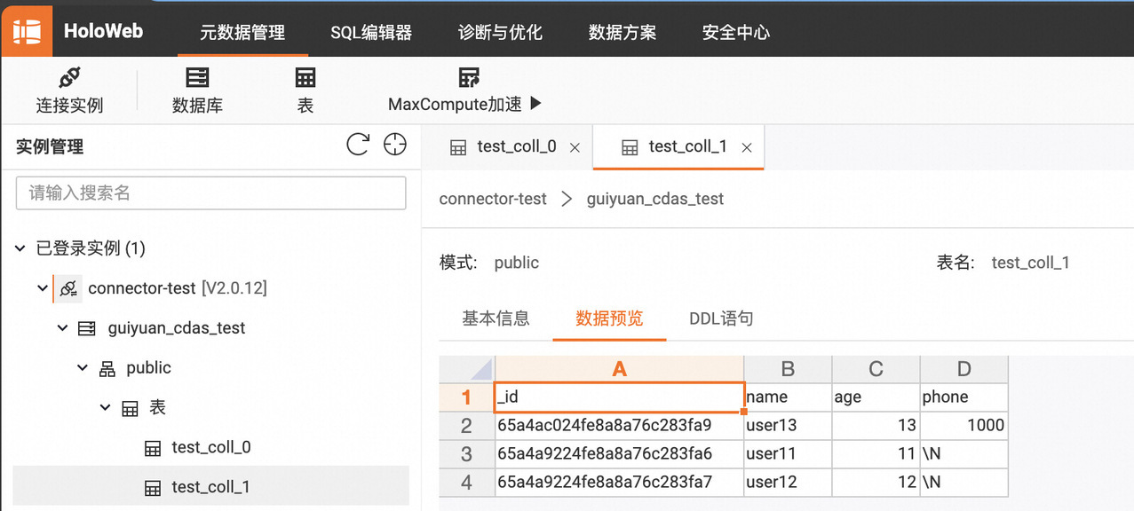Collapse the public schema node
The height and width of the screenshot is (511, 1134).
[83, 367]
